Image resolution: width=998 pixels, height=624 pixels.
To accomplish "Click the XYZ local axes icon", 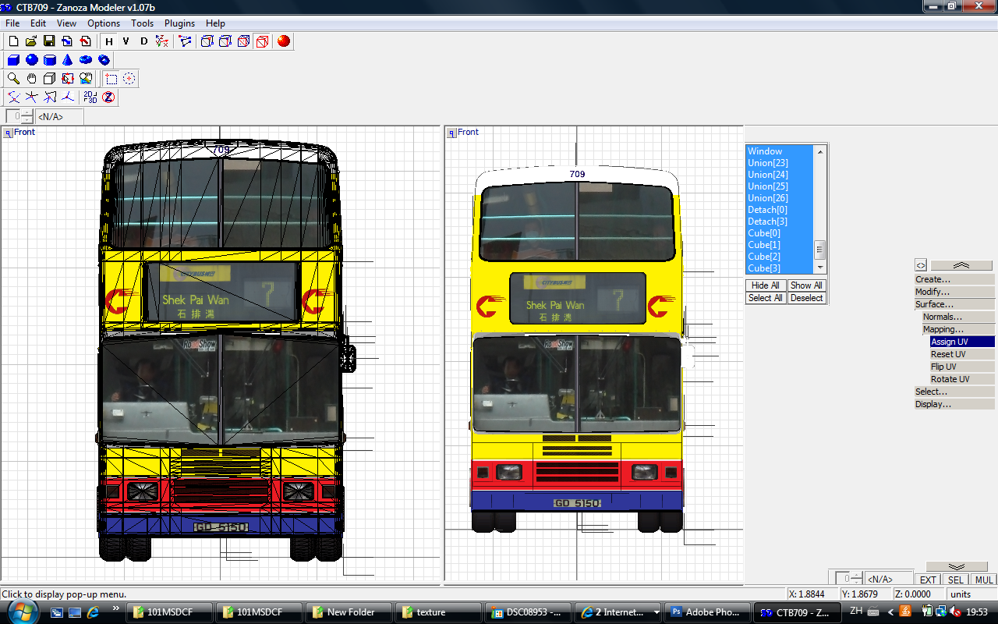I will coord(161,41).
